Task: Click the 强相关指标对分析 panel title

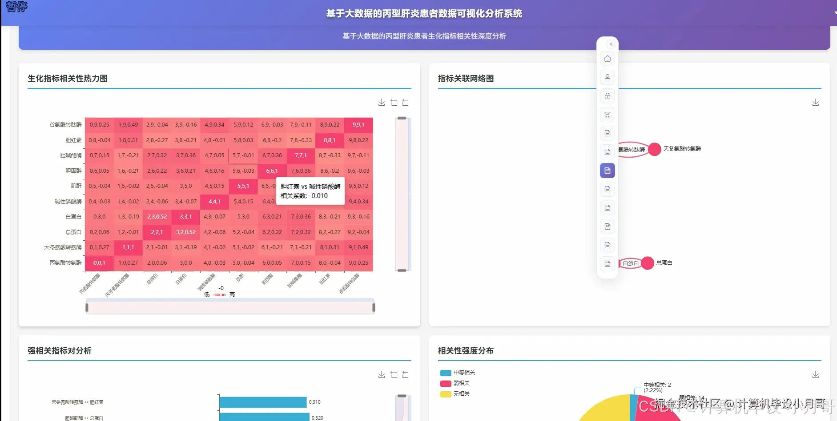Action: 60,351
